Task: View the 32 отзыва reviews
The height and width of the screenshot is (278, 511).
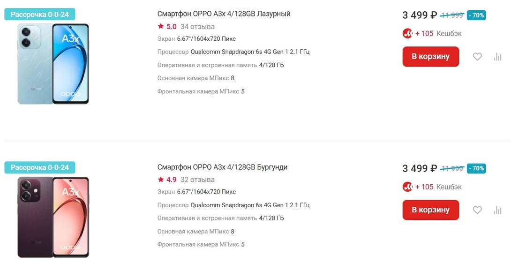Action: 197,180
